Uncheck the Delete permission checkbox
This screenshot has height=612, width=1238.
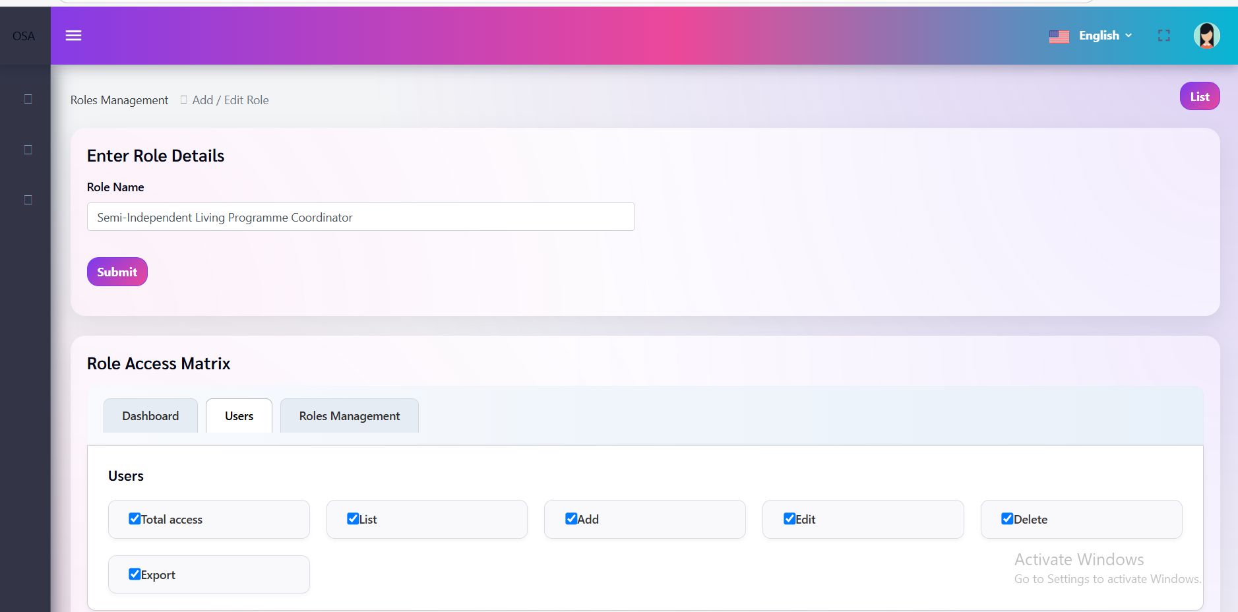pyautogui.click(x=1007, y=518)
